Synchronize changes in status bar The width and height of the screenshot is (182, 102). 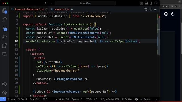pyautogui.click(x=22, y=99)
